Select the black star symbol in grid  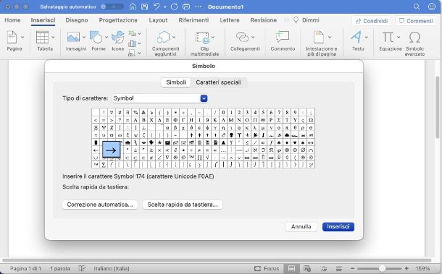click(x=159, y=142)
